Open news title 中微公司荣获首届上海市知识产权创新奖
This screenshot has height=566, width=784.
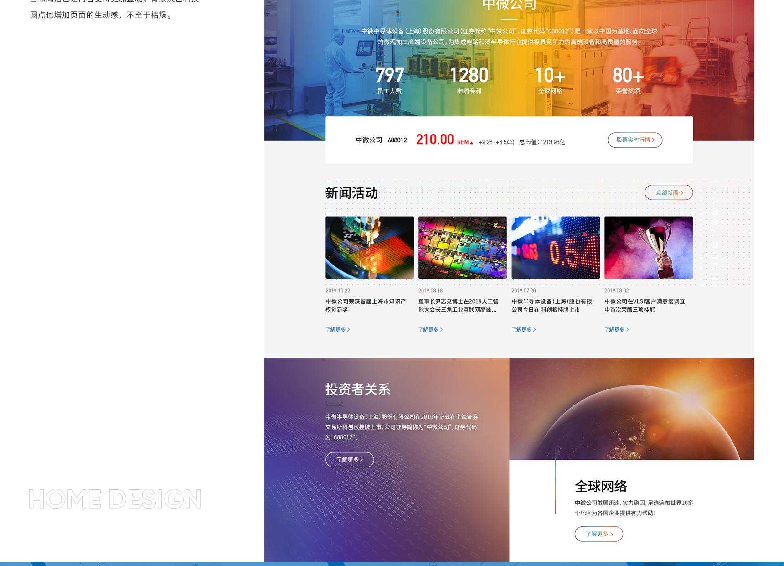(x=366, y=306)
